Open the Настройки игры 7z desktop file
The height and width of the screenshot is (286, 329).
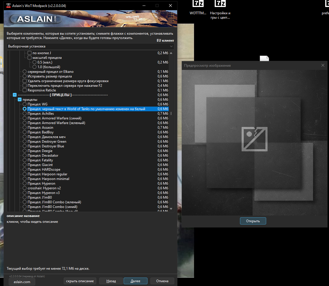pyautogui.click(x=220, y=4)
